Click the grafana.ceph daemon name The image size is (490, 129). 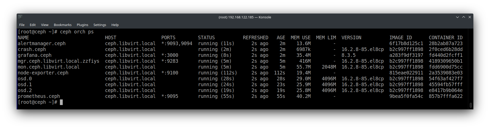click(35, 55)
